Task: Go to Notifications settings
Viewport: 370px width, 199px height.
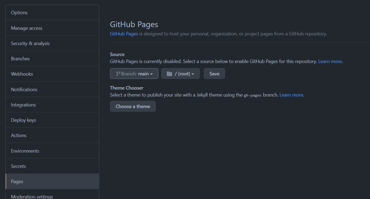Action: pyautogui.click(x=52, y=89)
